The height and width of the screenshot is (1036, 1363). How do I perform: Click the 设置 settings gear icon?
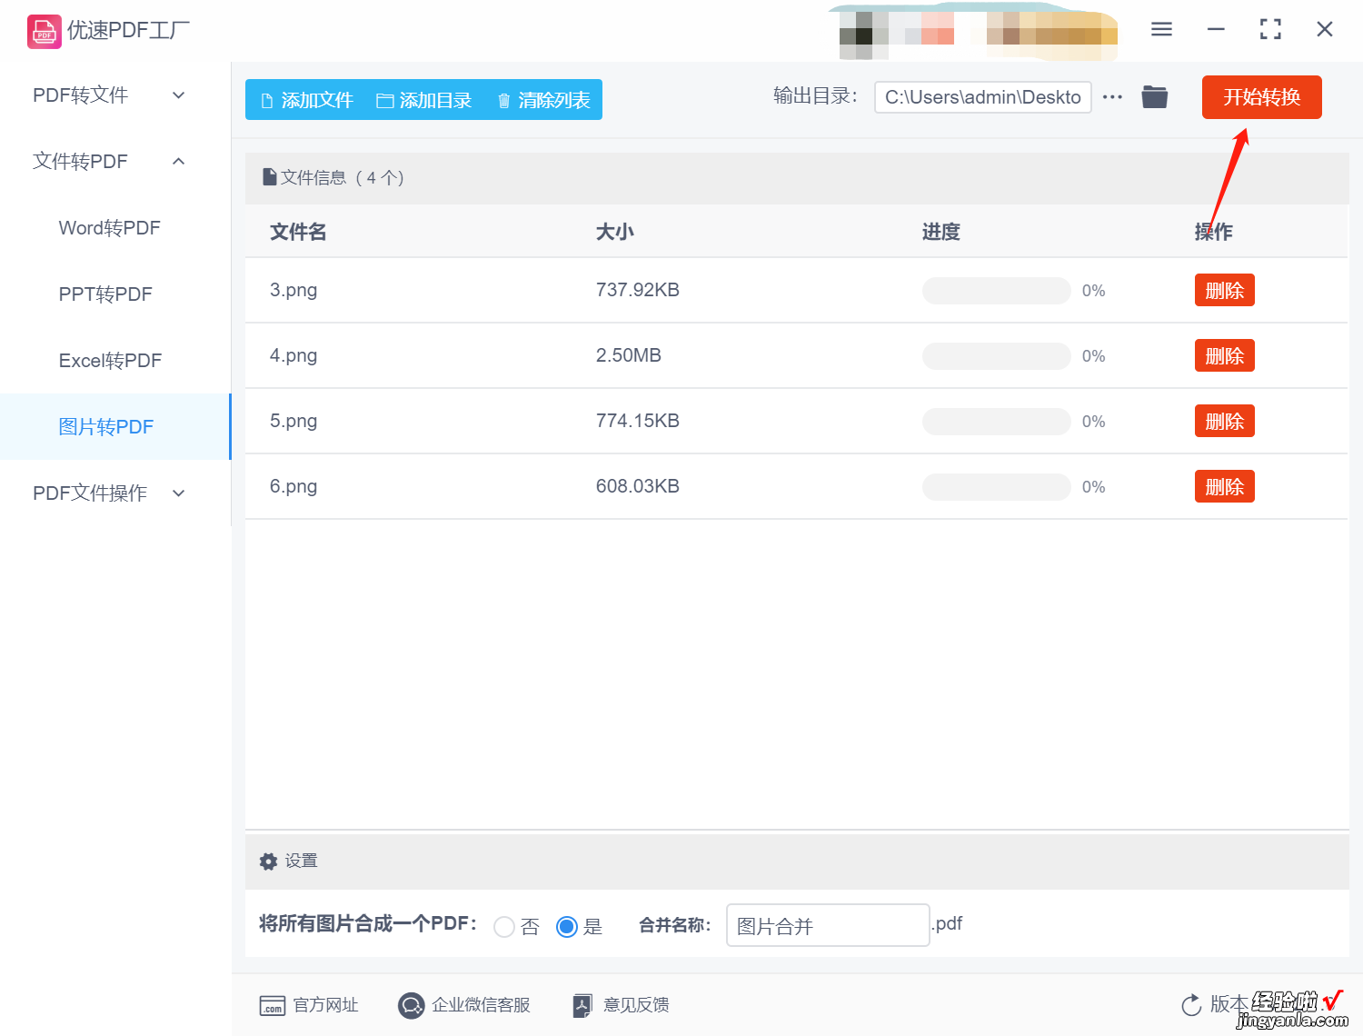click(x=268, y=862)
